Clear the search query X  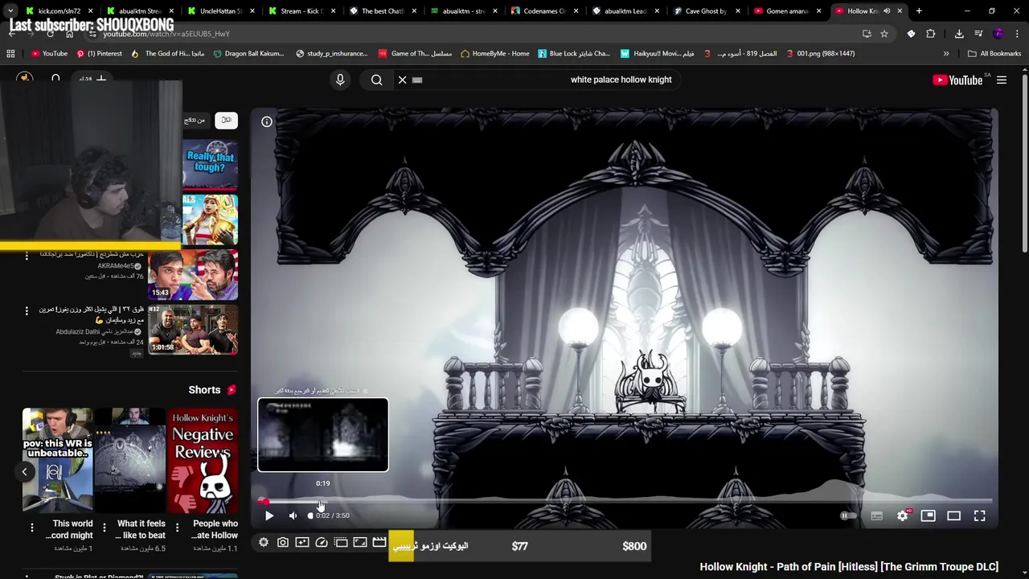(x=403, y=80)
